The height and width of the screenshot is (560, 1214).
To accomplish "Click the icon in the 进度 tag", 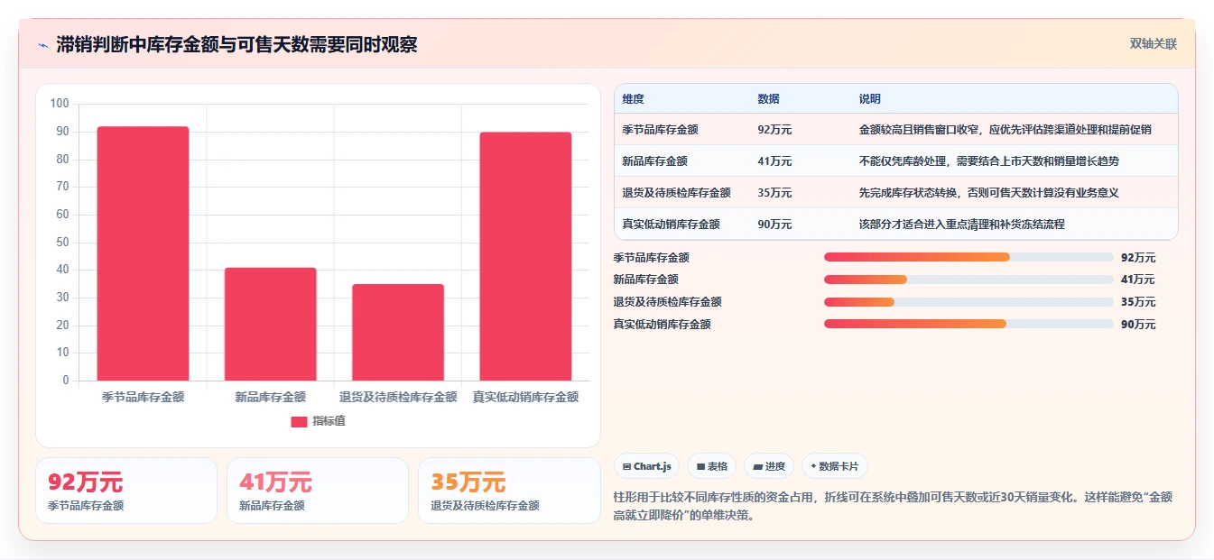I will [x=757, y=466].
